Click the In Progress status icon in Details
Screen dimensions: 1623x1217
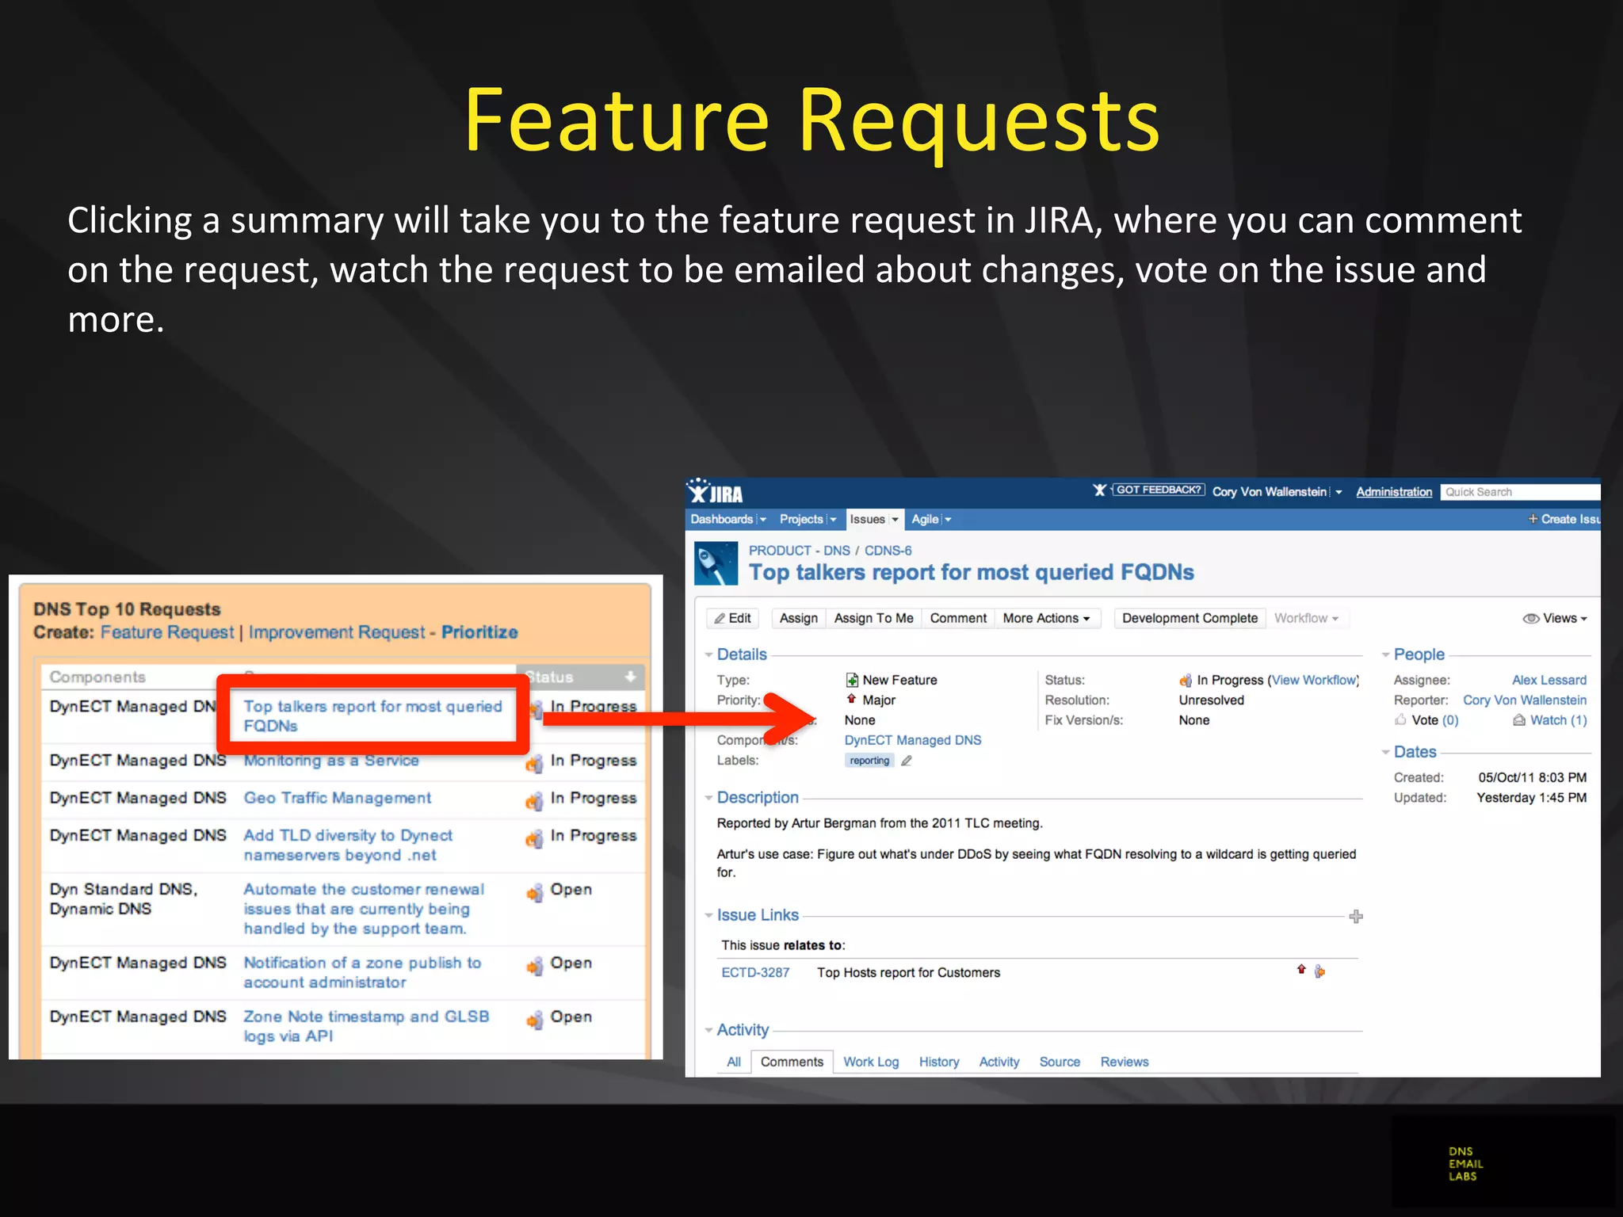(x=1186, y=680)
